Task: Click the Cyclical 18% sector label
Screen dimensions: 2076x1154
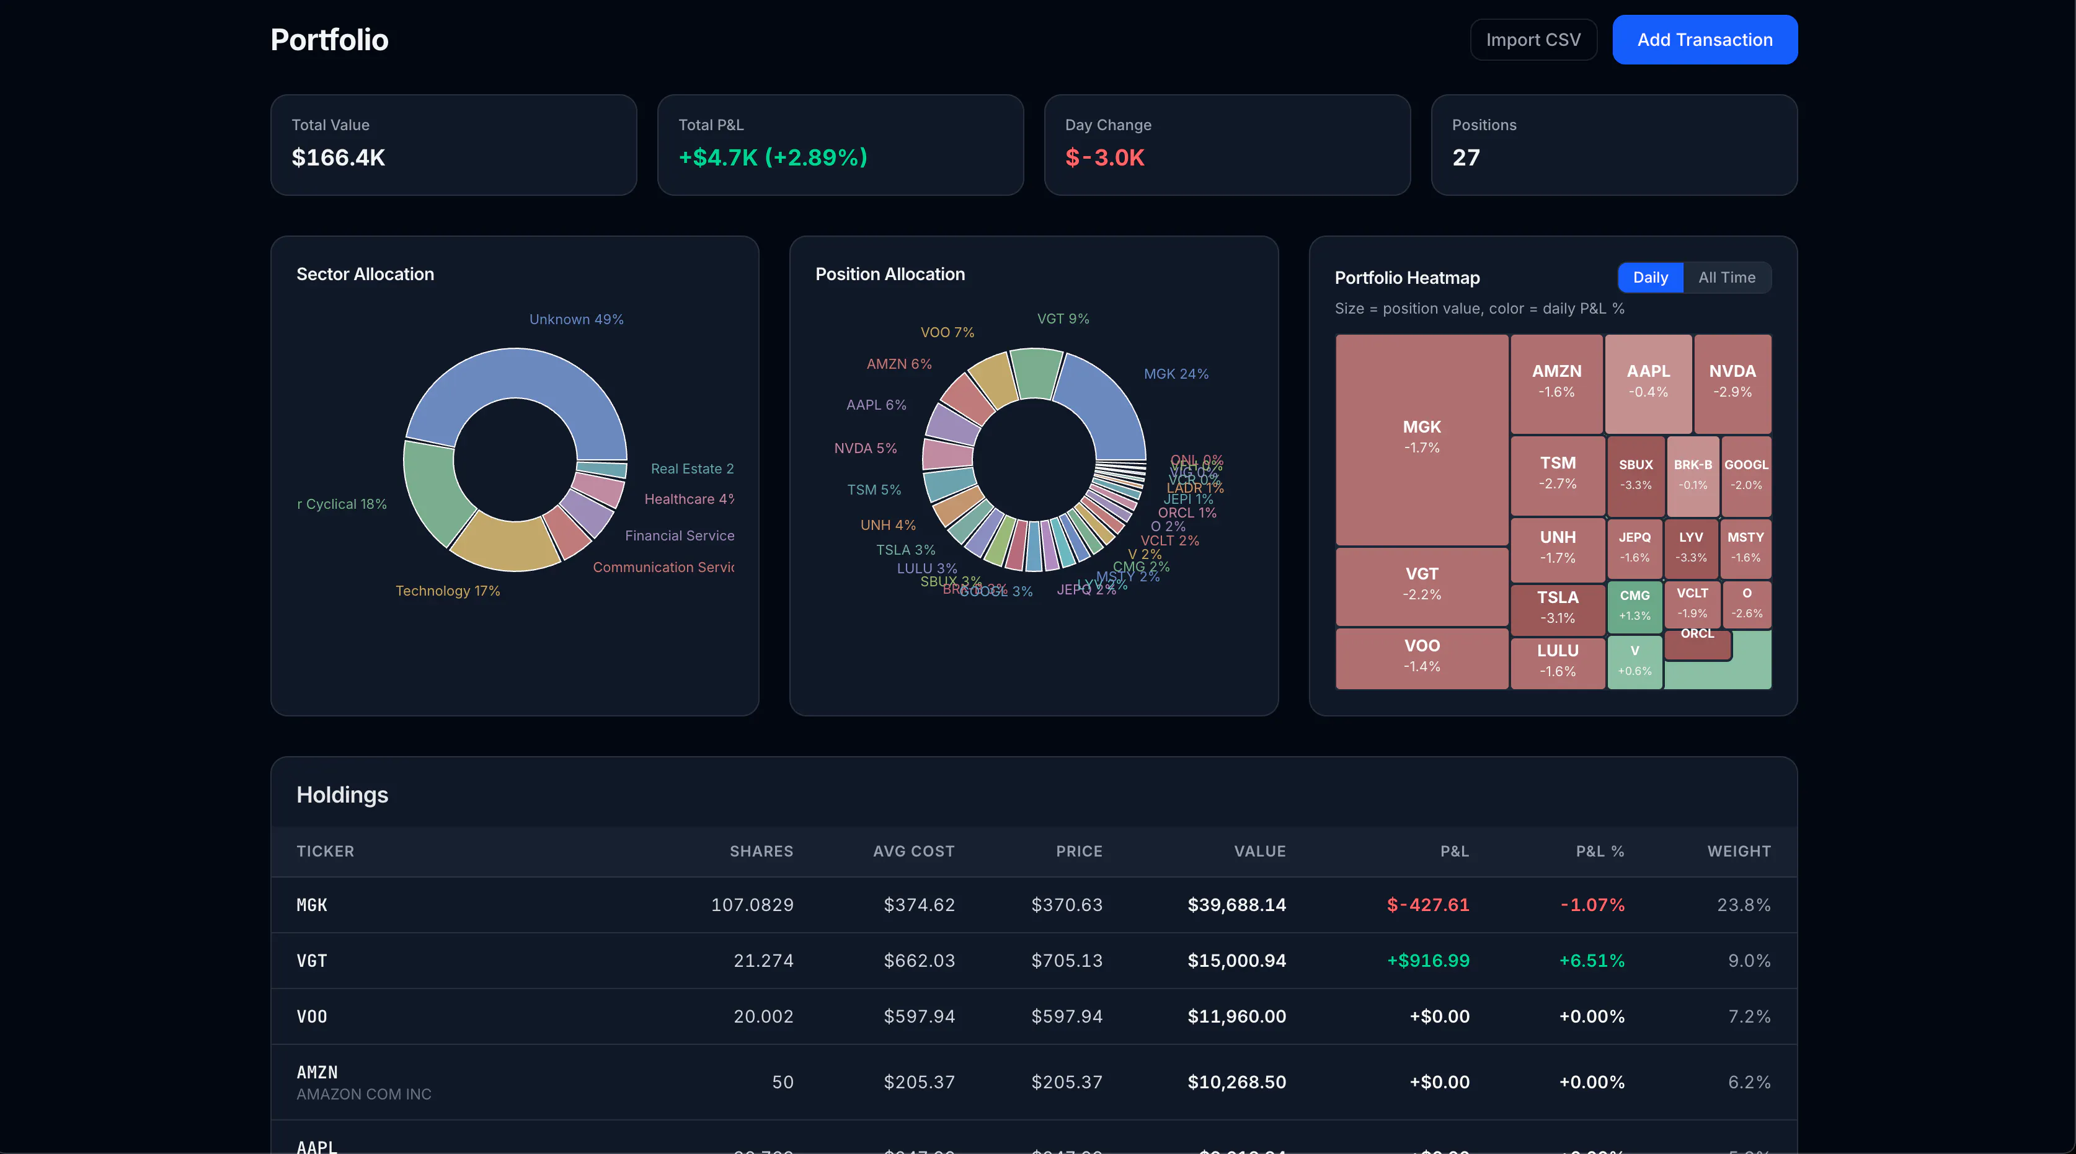Action: pyautogui.click(x=342, y=504)
